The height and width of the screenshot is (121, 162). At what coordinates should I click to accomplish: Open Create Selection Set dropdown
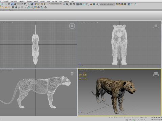[x=56, y=4]
